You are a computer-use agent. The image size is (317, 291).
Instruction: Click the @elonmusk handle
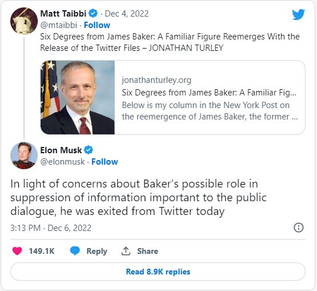point(62,162)
